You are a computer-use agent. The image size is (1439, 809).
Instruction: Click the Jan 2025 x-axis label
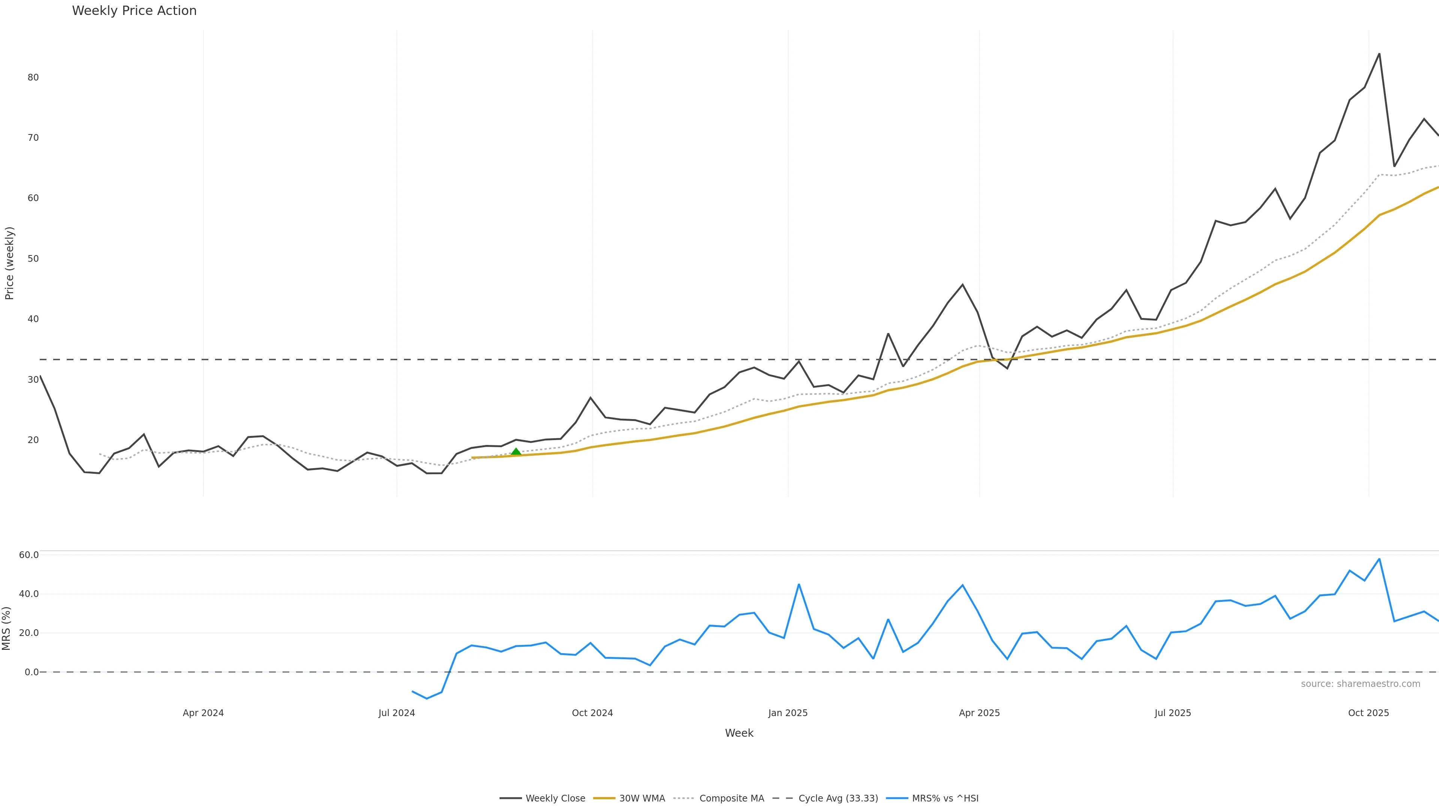point(788,713)
